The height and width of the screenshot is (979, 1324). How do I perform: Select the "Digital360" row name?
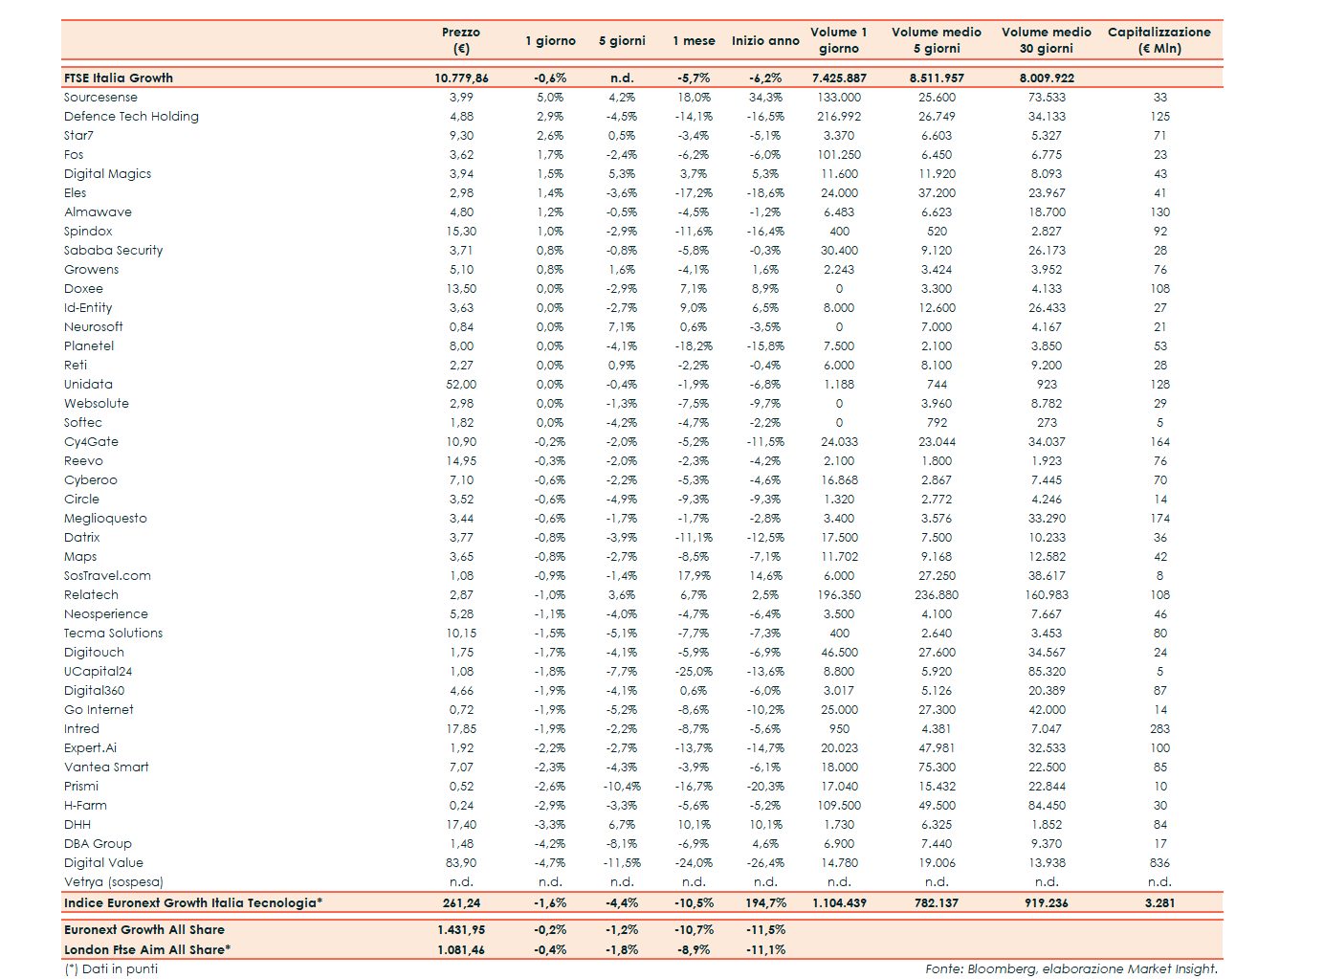tap(94, 690)
